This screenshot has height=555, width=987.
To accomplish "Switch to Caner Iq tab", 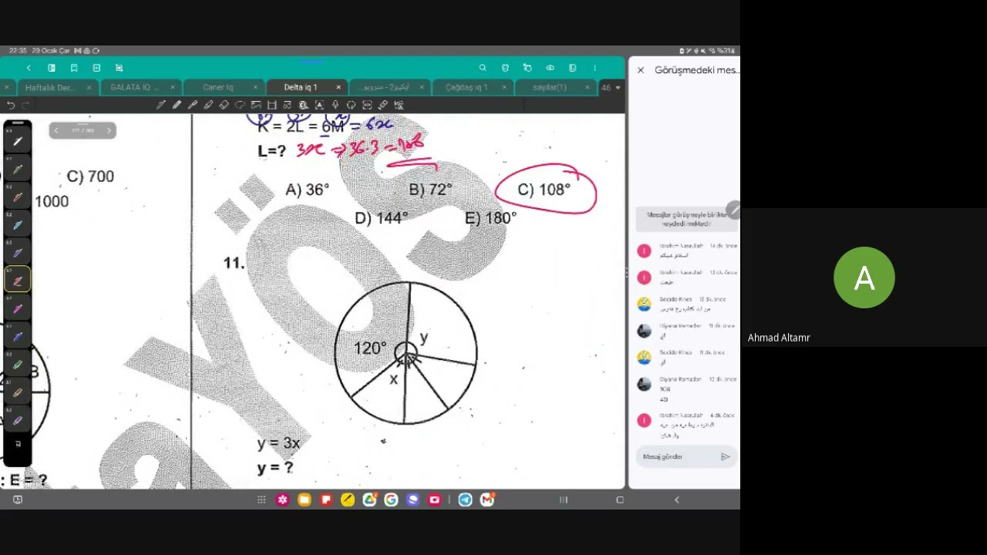I will point(217,87).
